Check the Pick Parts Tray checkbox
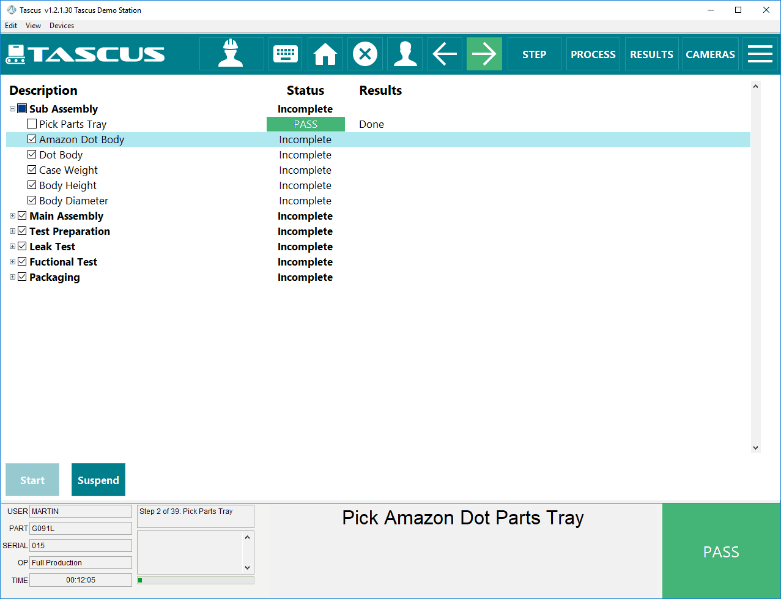The image size is (781, 599). pyautogui.click(x=32, y=124)
